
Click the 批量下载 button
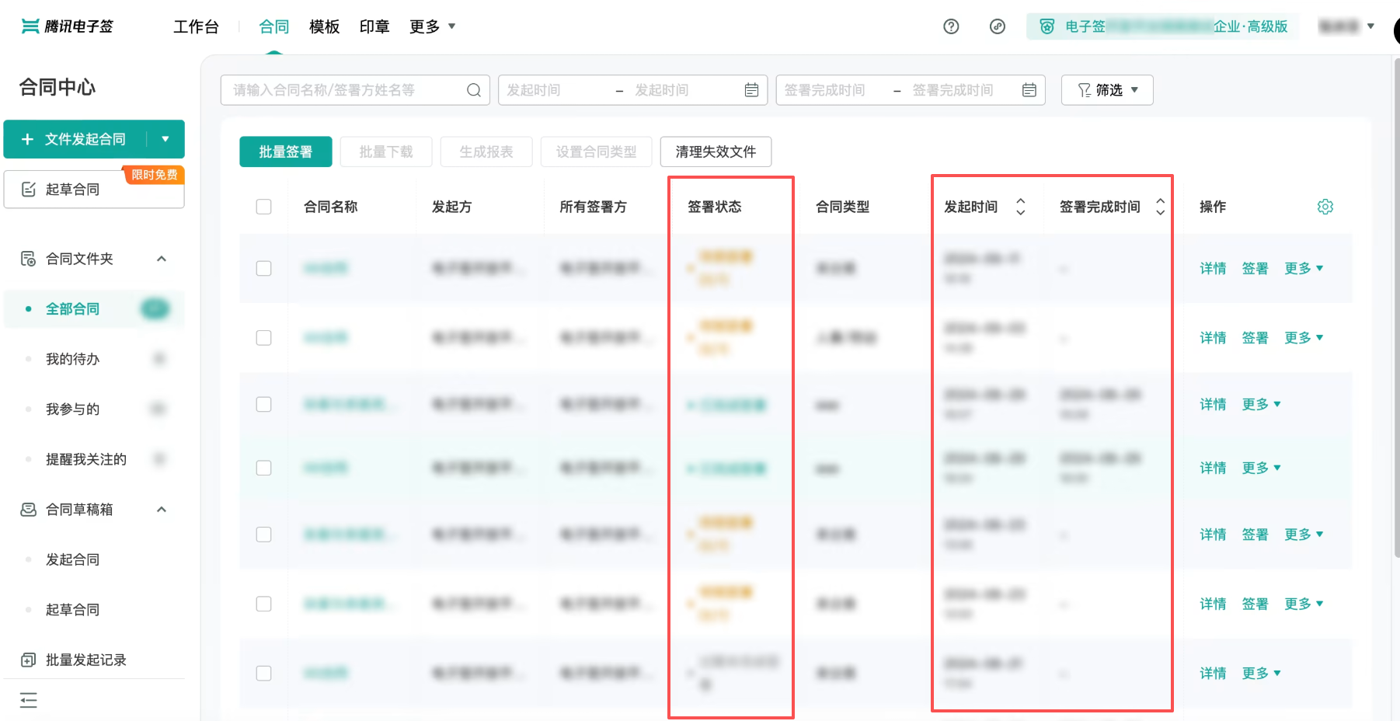(x=385, y=152)
